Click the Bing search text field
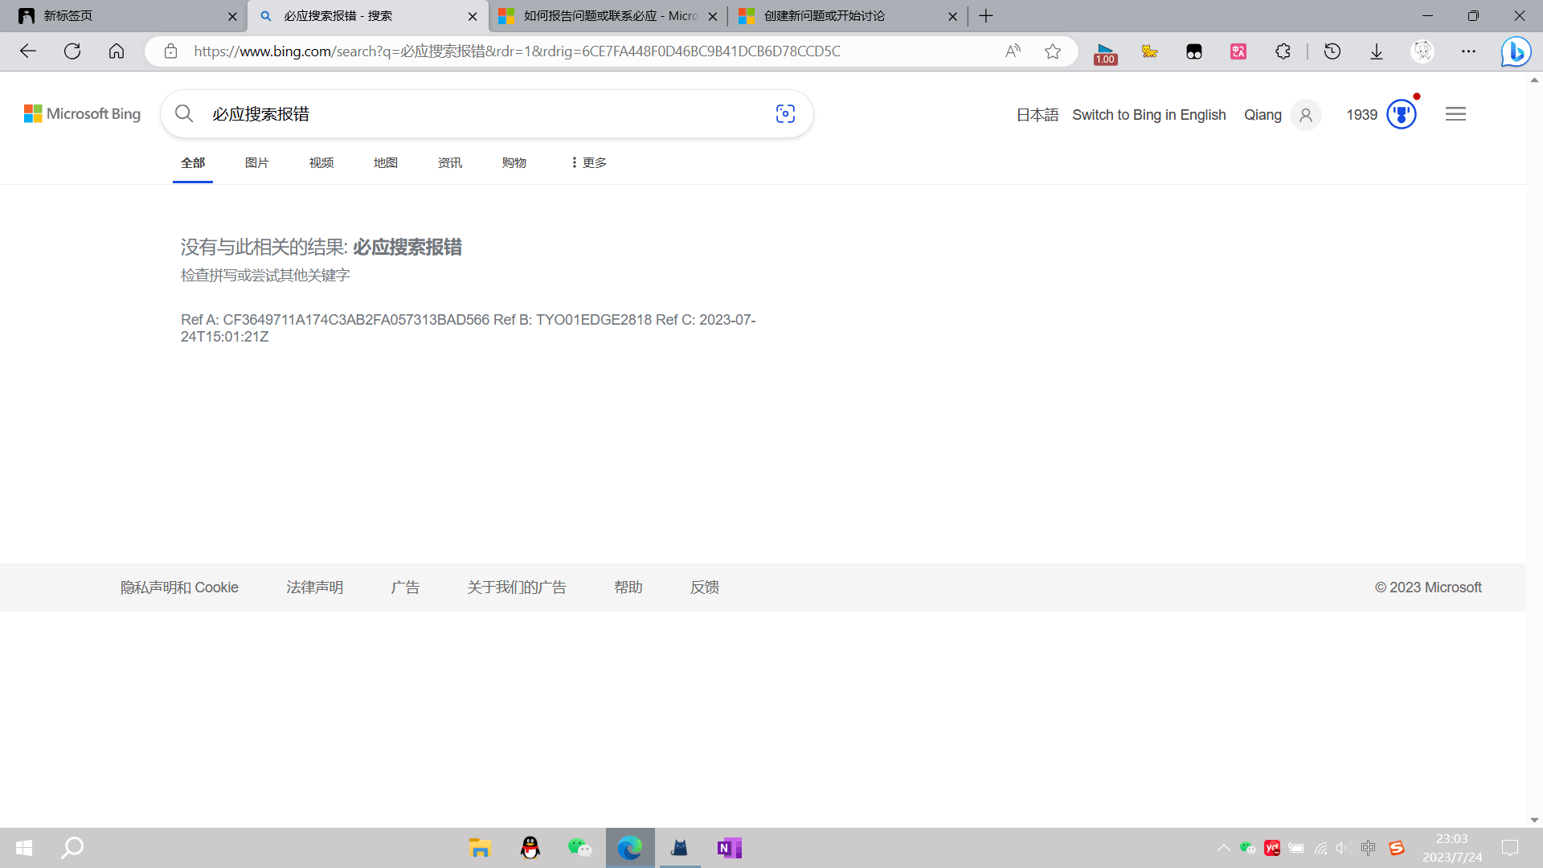The width and height of the screenshot is (1543, 868). (x=482, y=114)
